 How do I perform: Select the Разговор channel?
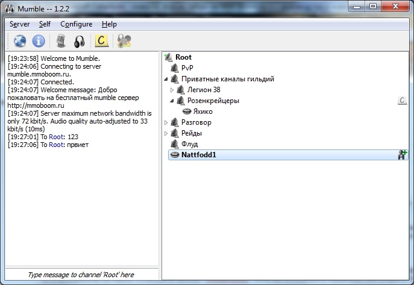196,122
